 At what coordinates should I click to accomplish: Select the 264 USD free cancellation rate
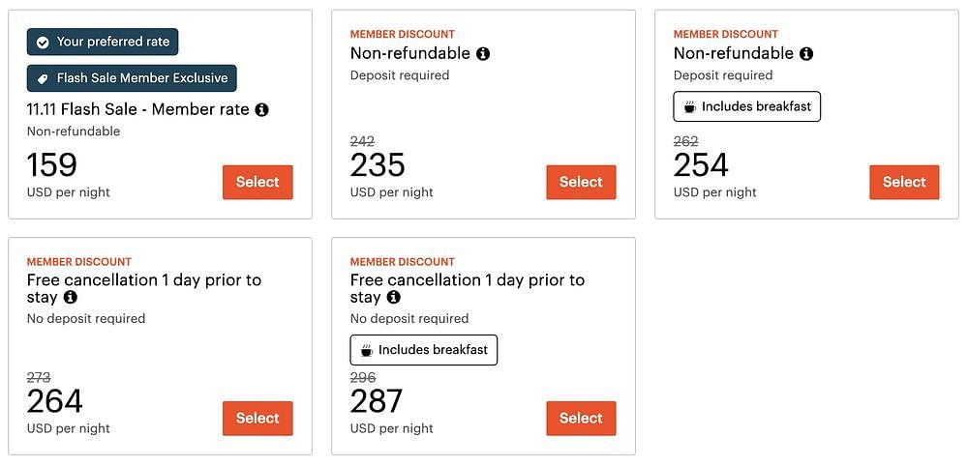click(x=257, y=419)
